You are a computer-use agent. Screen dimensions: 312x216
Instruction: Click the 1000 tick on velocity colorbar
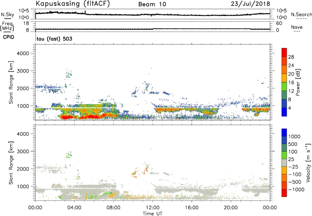coord(294,136)
